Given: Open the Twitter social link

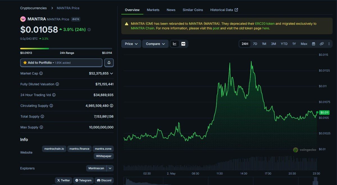Looking at the screenshot, I should pos(63,180).
